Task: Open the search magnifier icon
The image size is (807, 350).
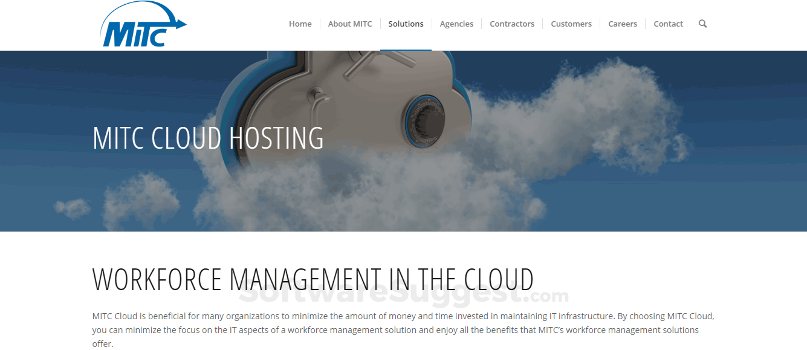Action: [702, 24]
